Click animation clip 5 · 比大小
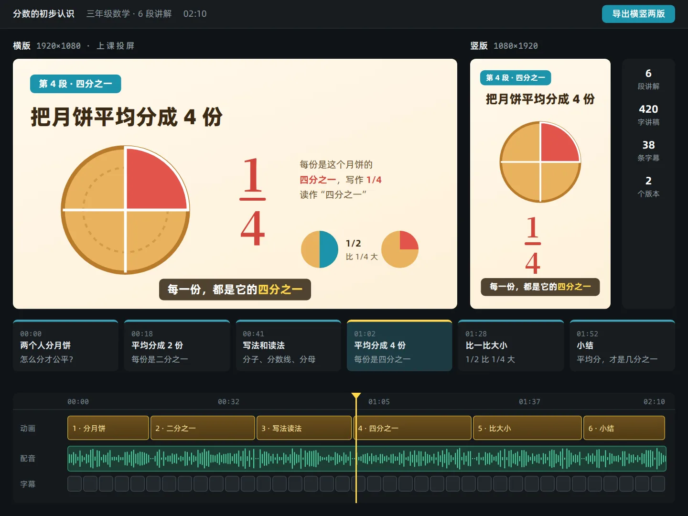688x516 pixels. click(x=527, y=428)
